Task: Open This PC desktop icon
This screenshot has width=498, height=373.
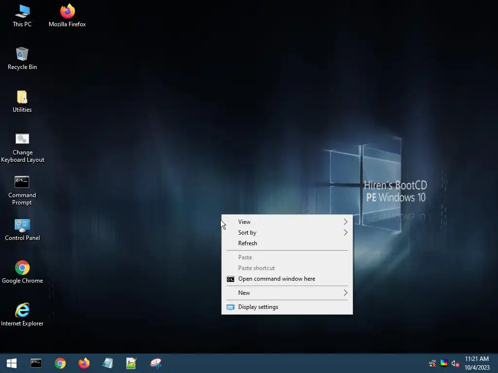Action: (x=22, y=16)
